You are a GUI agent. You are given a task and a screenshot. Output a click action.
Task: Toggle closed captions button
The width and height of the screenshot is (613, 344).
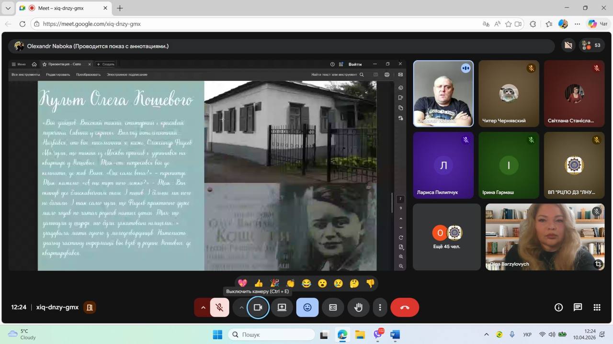333,308
